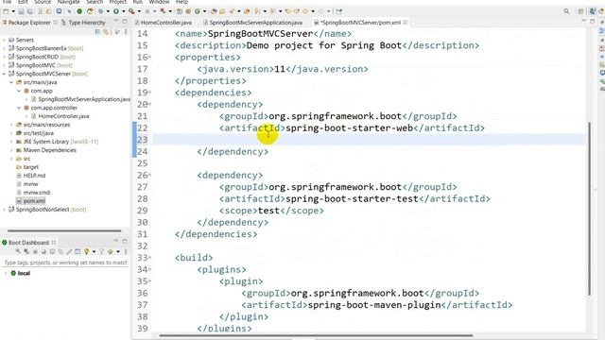Viewport: 605px width, 340px height.
Task: Open the Run button dropdown arrow
Action: 123,11
